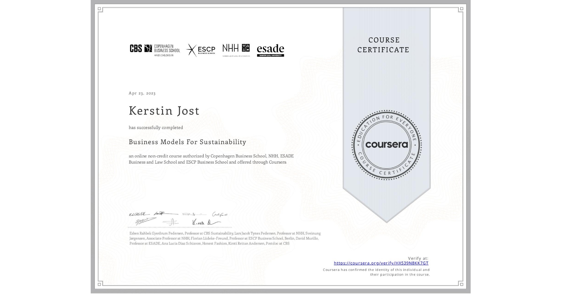Select the course title Business Models For Sustainability
The height and width of the screenshot is (294, 562).
coord(187,142)
